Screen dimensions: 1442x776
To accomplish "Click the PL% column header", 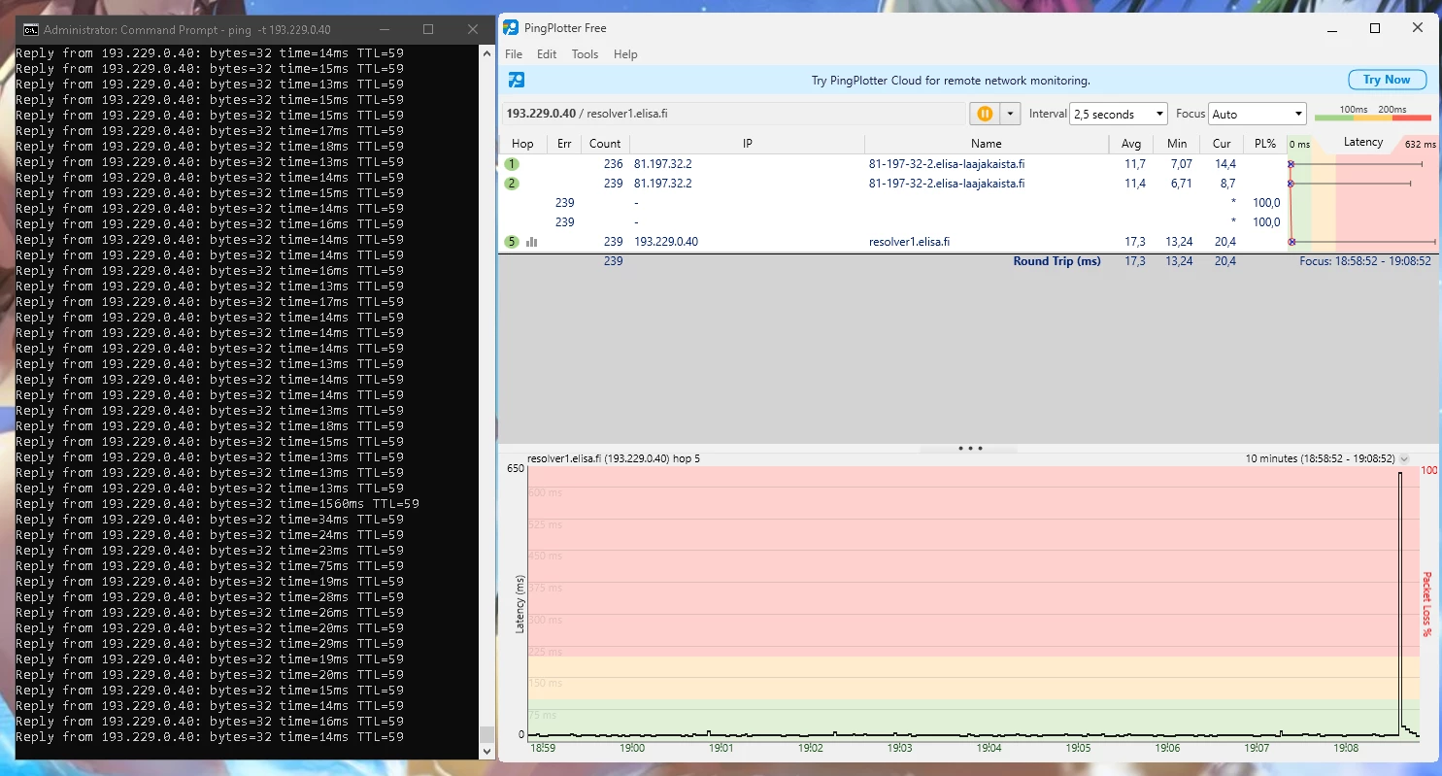I will 1265,144.
